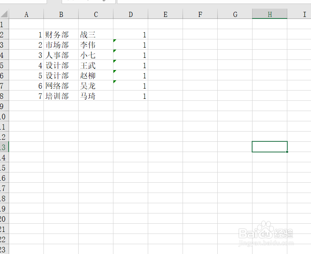Screen dimensions: 311x254
Task: Click cell A3 with number 2
Action: tap(26, 44)
